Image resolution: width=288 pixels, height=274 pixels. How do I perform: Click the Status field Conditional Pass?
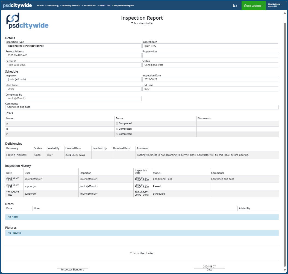(210, 65)
